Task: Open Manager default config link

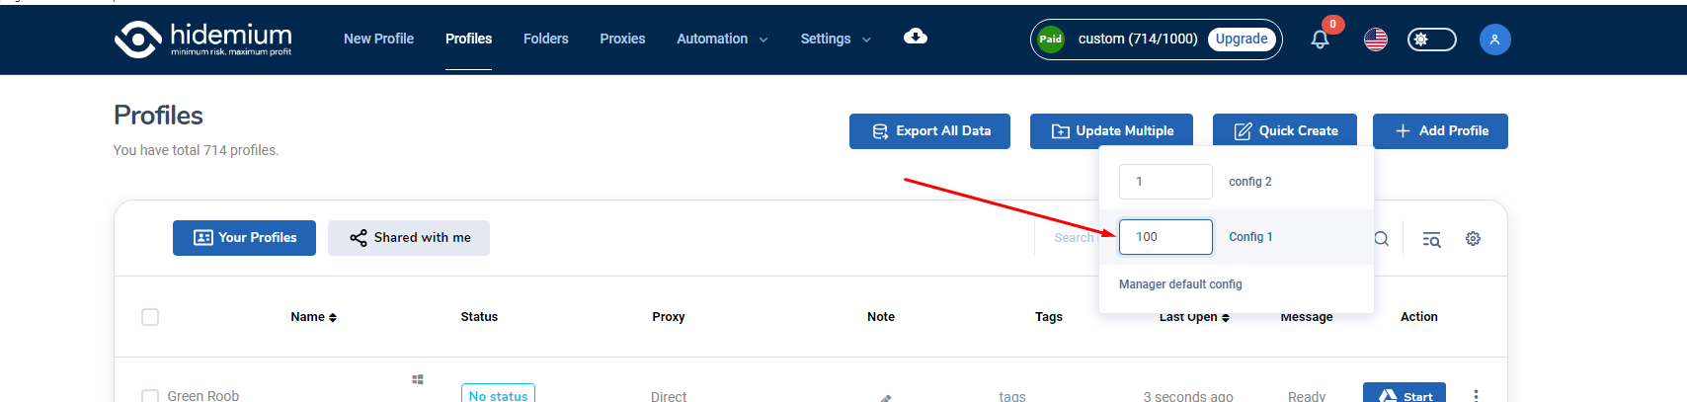Action: (x=1180, y=284)
